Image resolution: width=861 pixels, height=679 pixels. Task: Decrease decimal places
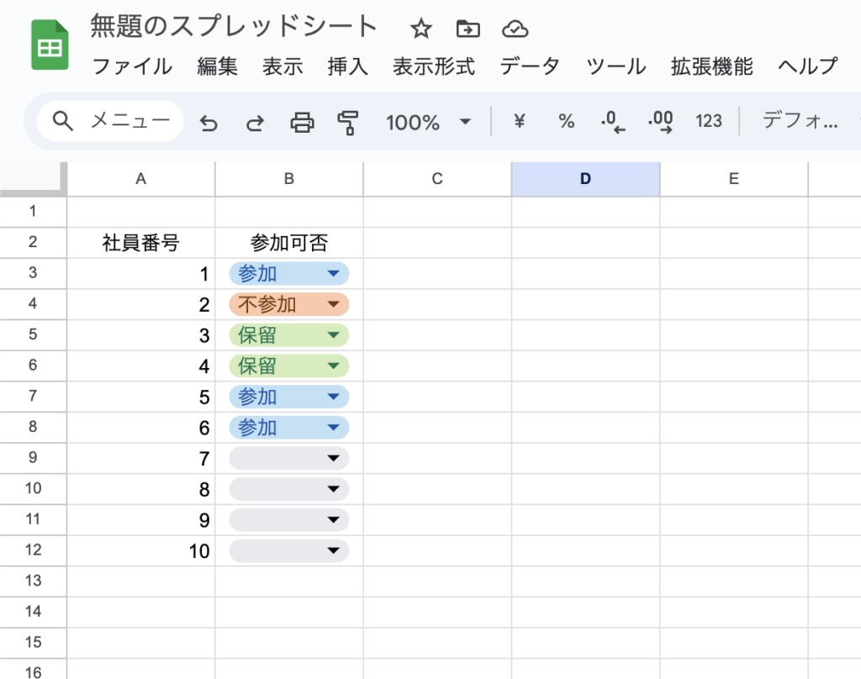[x=613, y=122]
